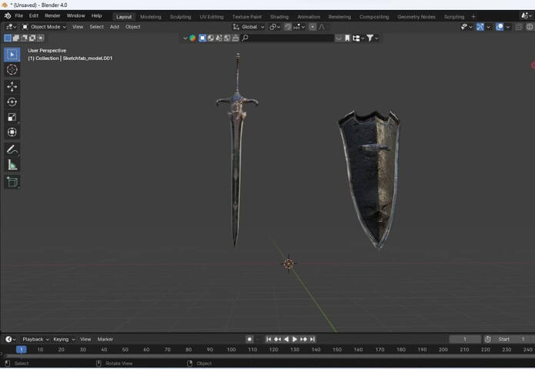The height and width of the screenshot is (369, 535).
Task: Click the current frame number field
Action: (x=465, y=339)
